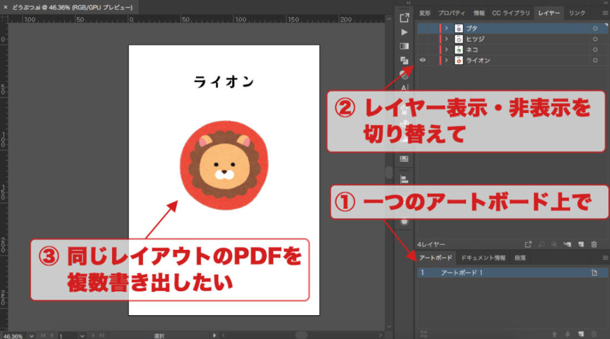Create new artboard in Artboard panel

click(581, 334)
